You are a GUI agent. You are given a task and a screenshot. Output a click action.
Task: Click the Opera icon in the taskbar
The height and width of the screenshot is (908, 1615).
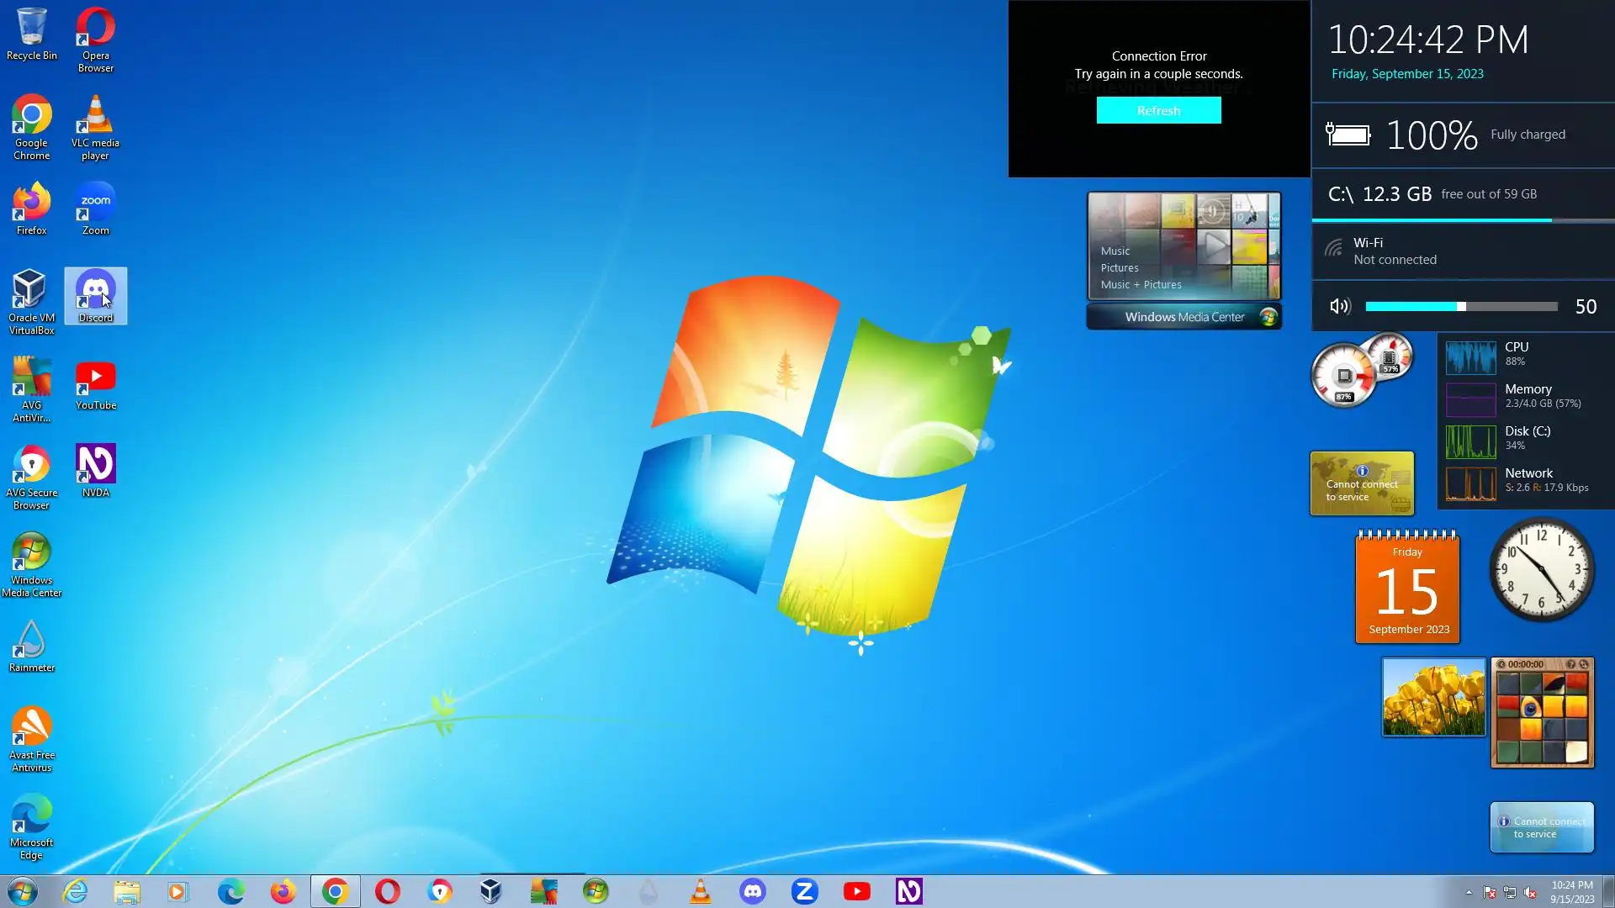pos(387,891)
